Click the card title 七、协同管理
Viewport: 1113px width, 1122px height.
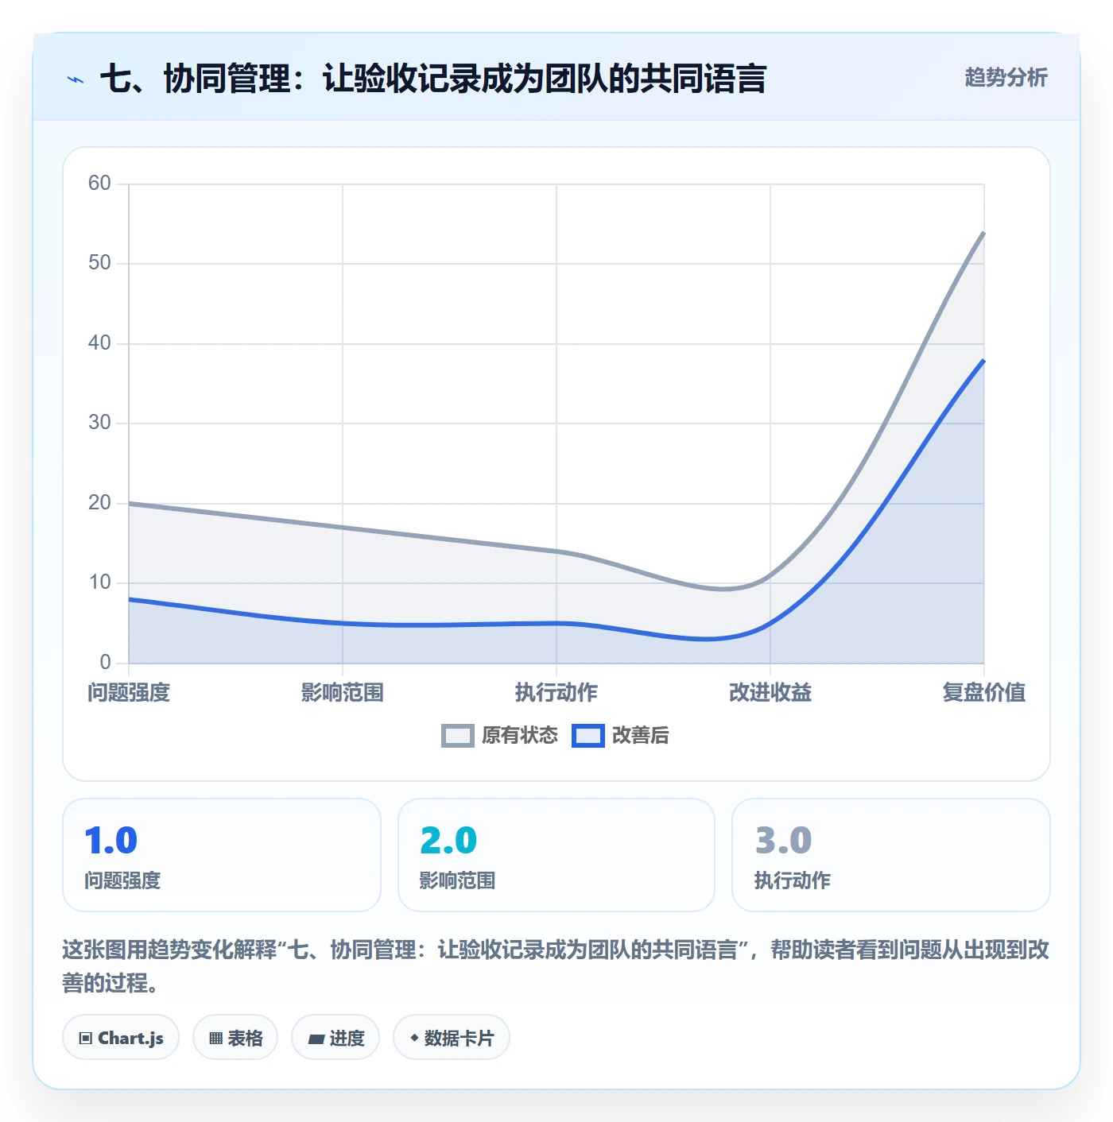pyautogui.click(x=433, y=79)
